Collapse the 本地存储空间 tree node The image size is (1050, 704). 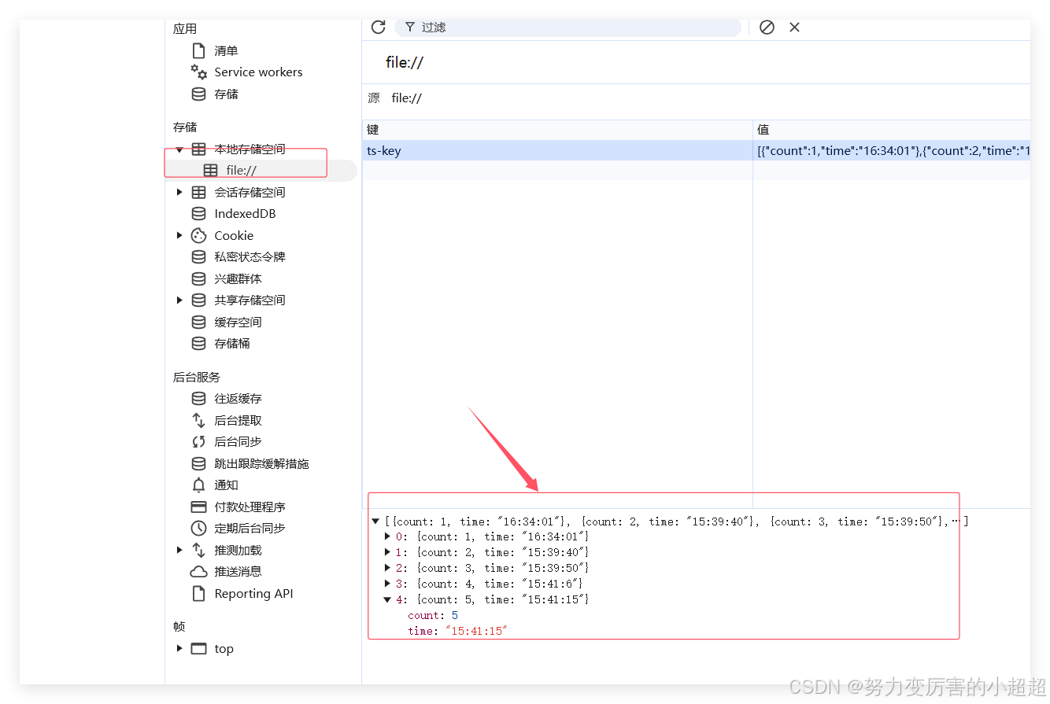(x=179, y=149)
